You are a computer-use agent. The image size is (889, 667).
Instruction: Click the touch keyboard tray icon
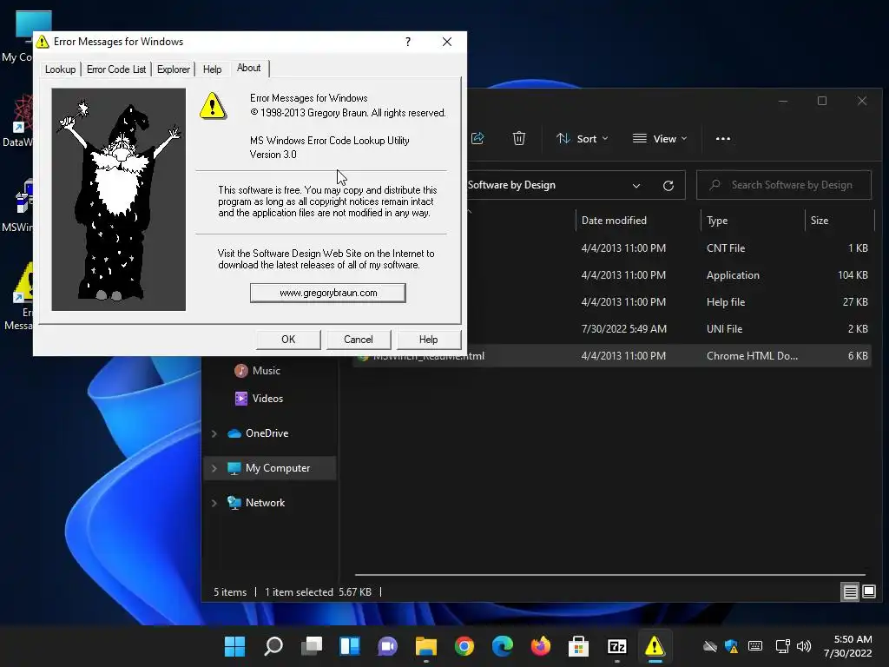coord(755,646)
